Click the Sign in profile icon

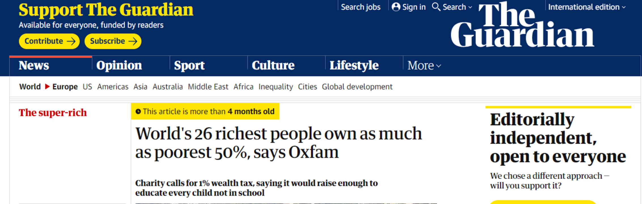(396, 7)
